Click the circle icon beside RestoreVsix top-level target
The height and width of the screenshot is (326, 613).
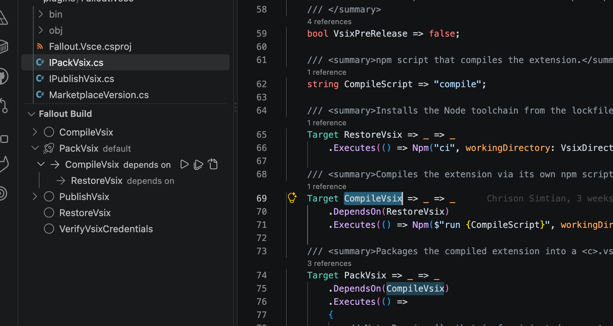49,213
